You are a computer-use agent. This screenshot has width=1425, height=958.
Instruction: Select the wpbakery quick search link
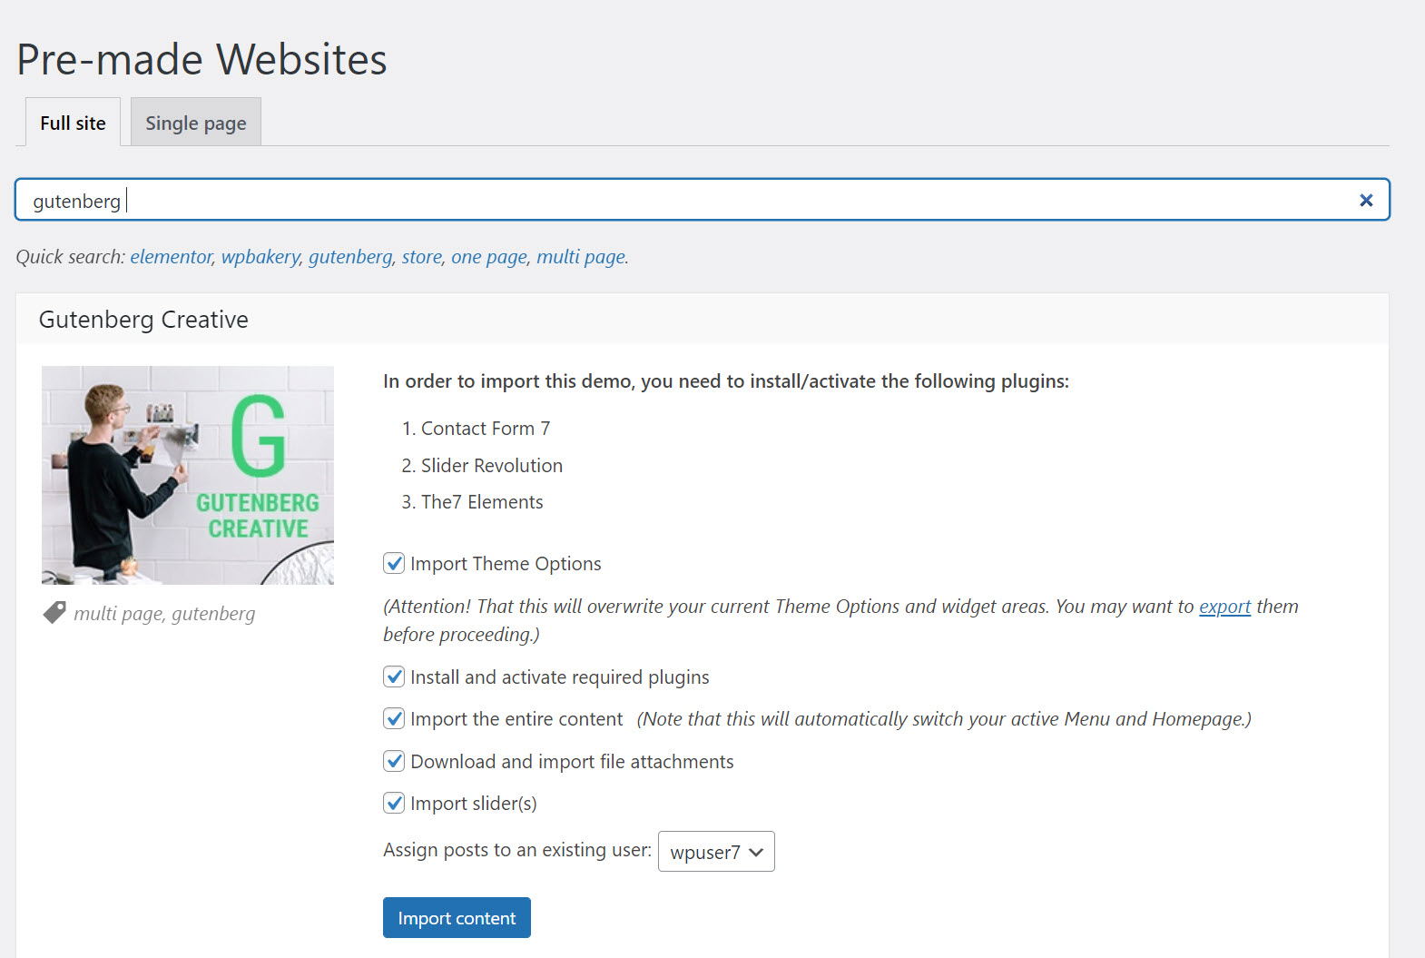(x=260, y=257)
